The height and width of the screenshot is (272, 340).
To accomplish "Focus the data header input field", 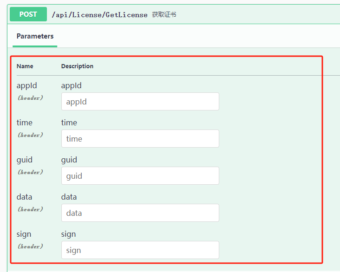I will (140, 213).
